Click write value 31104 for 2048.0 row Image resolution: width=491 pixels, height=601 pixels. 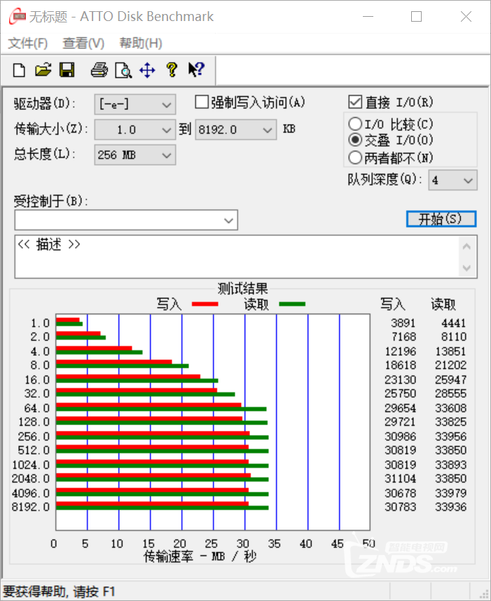point(401,478)
